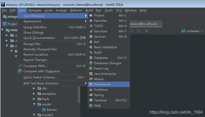The width and height of the screenshot is (205, 117).
Task: Open Recent Changes
Action: [x=52, y=60]
